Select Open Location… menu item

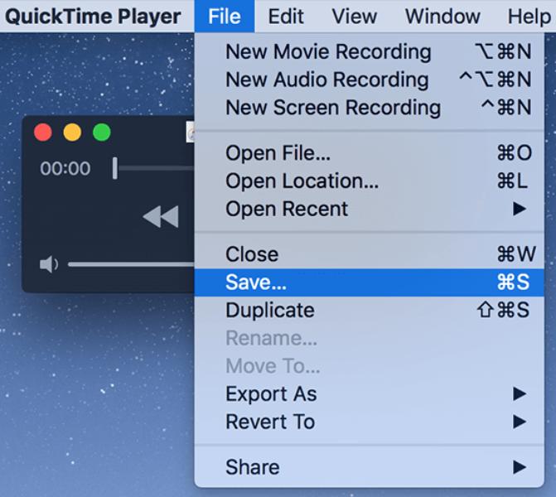[x=369, y=181]
